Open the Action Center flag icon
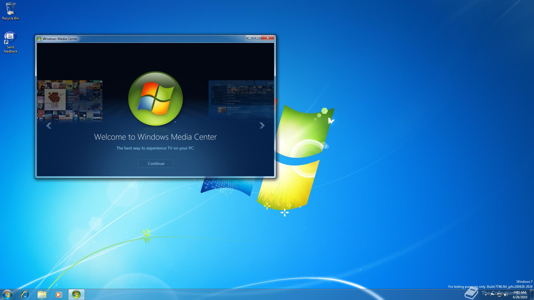The image size is (534, 300). pos(493,295)
